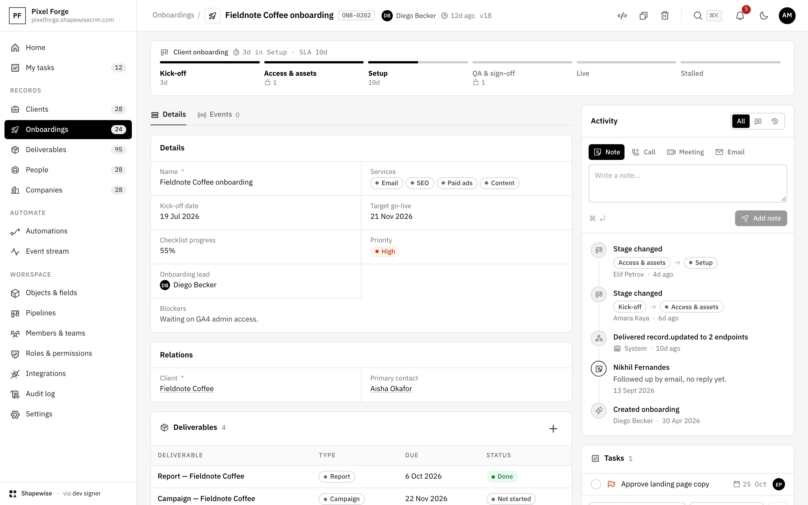Image resolution: width=808 pixels, height=505 pixels.
Task: Open Report — Fieldnote Coffee deliverable row
Action: 361,477
